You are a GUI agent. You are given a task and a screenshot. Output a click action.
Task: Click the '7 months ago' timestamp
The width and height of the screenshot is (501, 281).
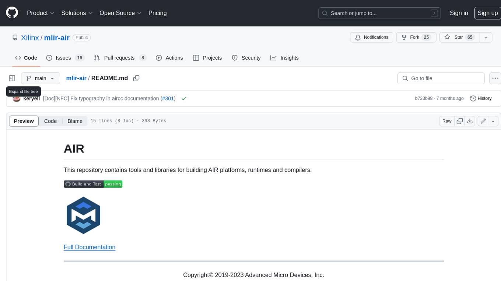tap(450, 99)
